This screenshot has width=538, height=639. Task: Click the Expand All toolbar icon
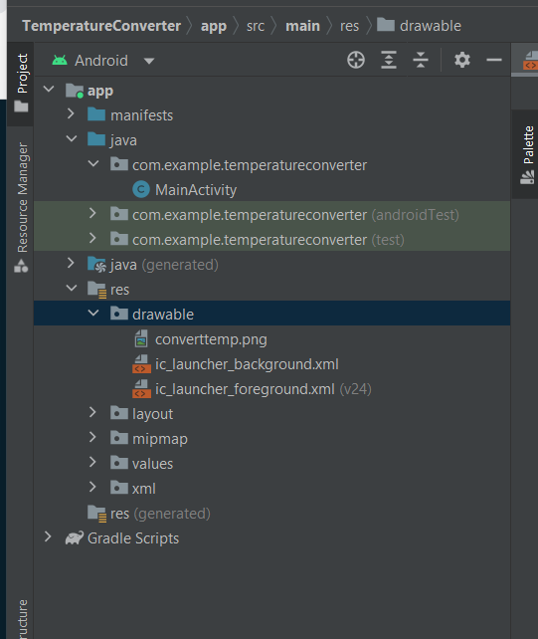tap(389, 61)
